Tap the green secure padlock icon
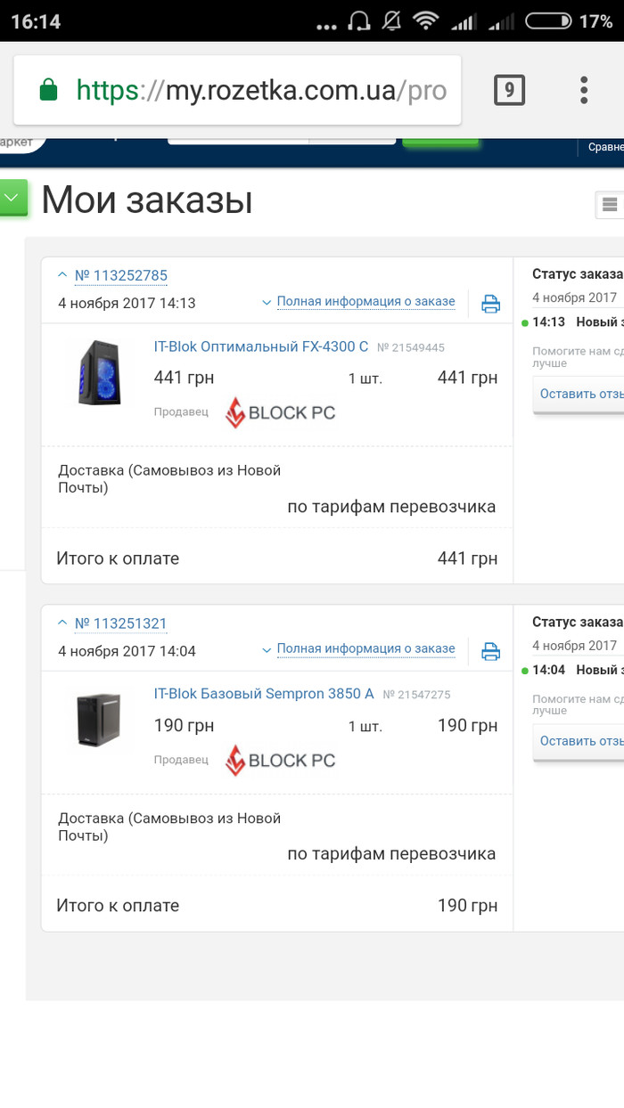The width and height of the screenshot is (624, 1108). point(48,90)
